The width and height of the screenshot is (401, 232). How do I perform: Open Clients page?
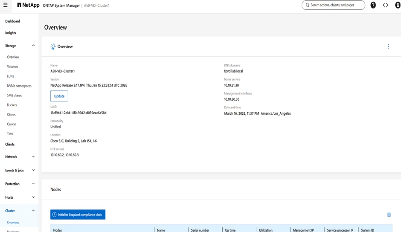pos(10,144)
